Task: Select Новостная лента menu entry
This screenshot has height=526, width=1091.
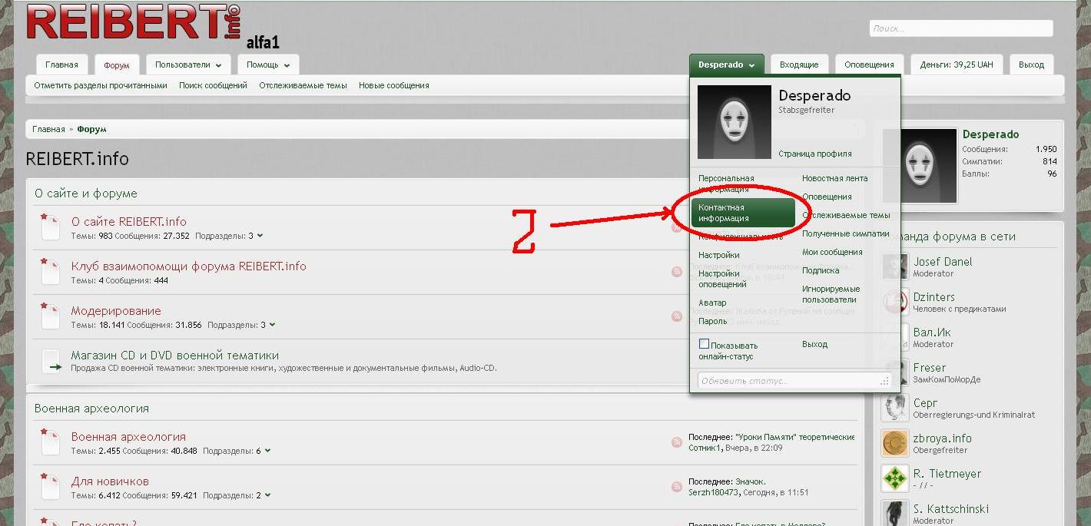Action: (x=834, y=178)
